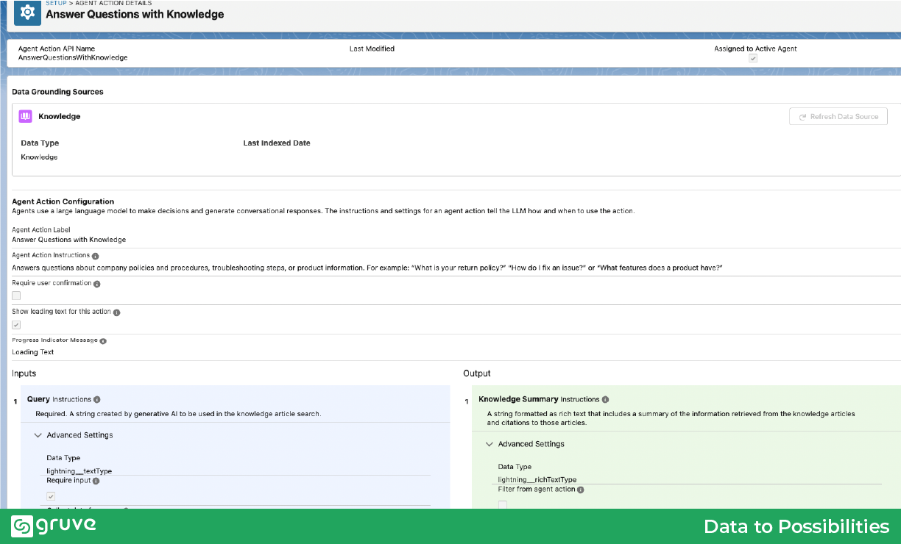Click info icon next to Require user confirmation
Image resolution: width=901 pixels, height=544 pixels.
[x=97, y=284]
